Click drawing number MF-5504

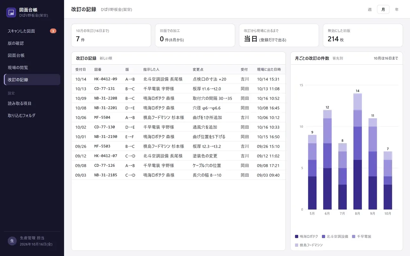click(102, 117)
